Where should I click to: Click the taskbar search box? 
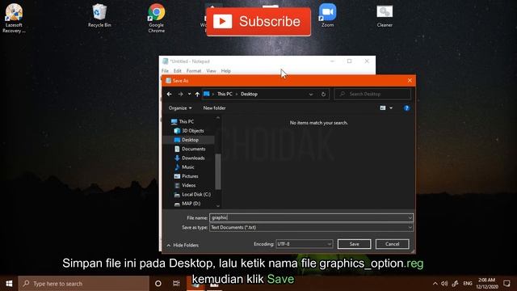(84, 284)
